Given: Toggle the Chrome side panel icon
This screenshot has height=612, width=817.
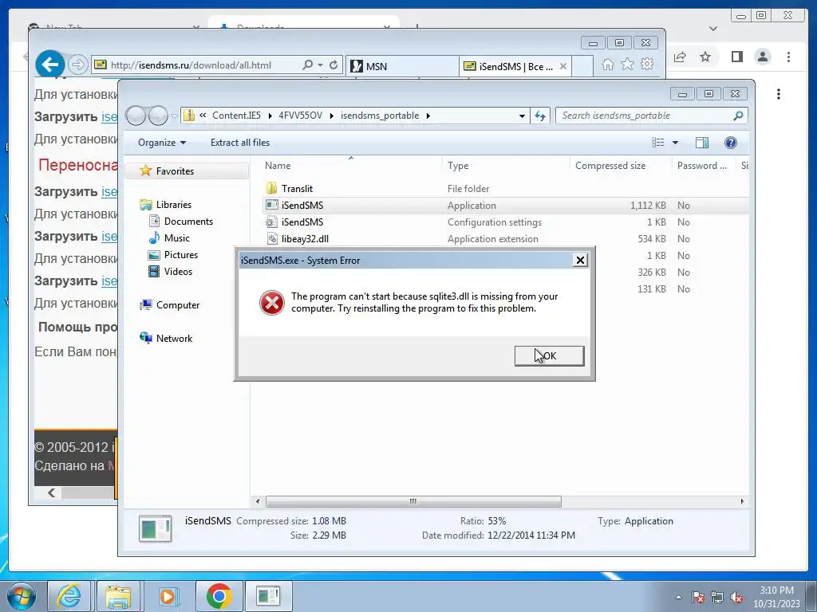Looking at the screenshot, I should point(736,57).
